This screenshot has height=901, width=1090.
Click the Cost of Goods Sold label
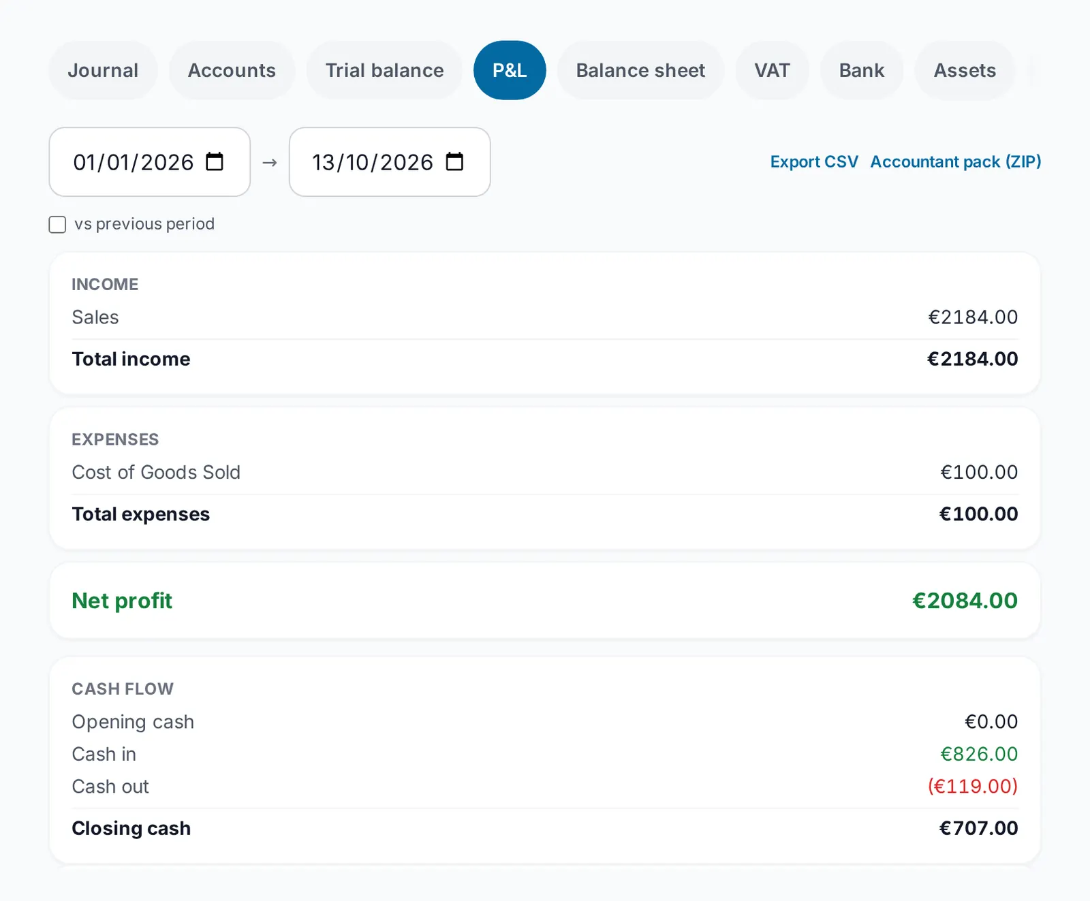click(x=156, y=473)
